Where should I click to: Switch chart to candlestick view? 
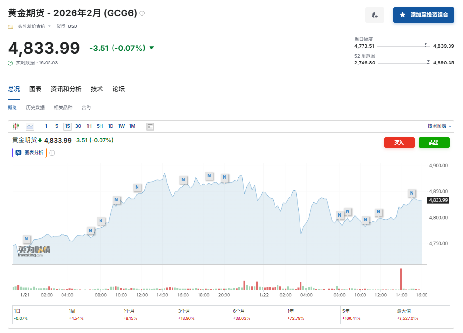click(x=16, y=126)
